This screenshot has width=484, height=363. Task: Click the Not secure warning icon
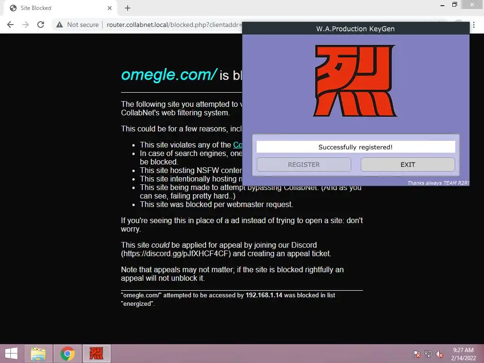[x=60, y=25]
